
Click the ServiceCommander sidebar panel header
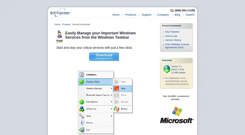point(176,26)
